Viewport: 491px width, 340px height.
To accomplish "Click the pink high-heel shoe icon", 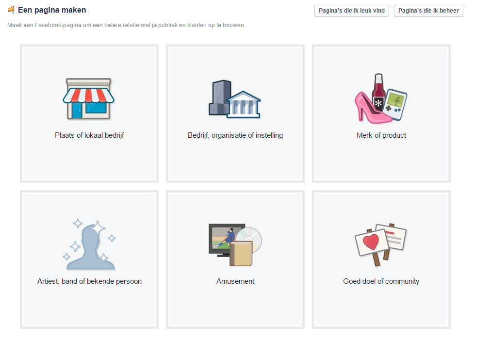I will click(x=371, y=108).
